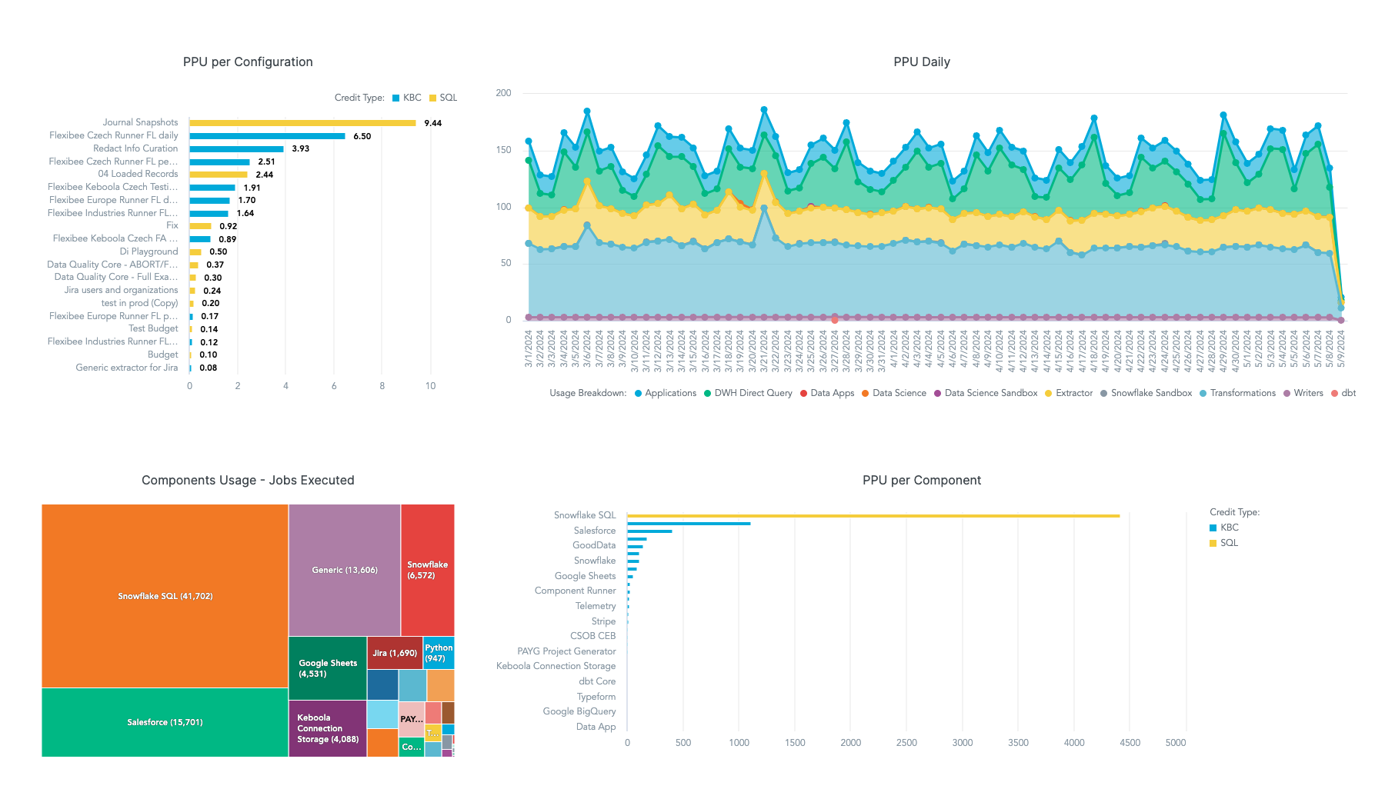Viewport: 1385px width, 789px height.
Task: Click the blue Salesforce component bar
Action: pyautogui.click(x=649, y=531)
